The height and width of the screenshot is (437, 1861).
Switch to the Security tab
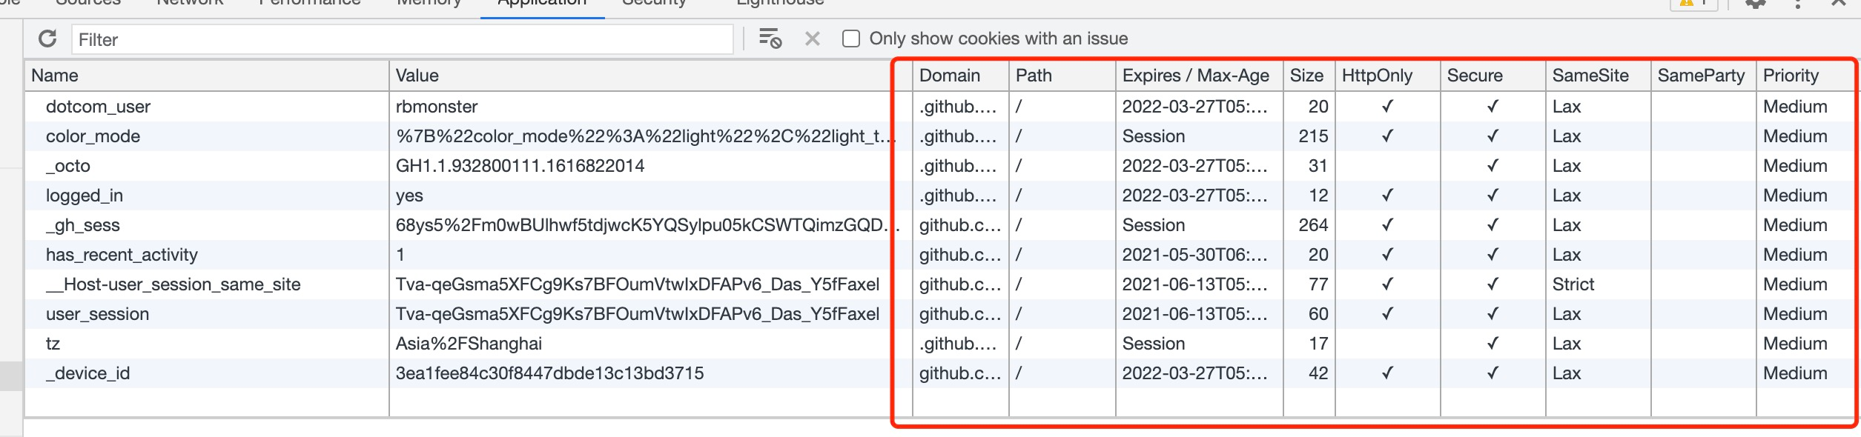pyautogui.click(x=655, y=4)
